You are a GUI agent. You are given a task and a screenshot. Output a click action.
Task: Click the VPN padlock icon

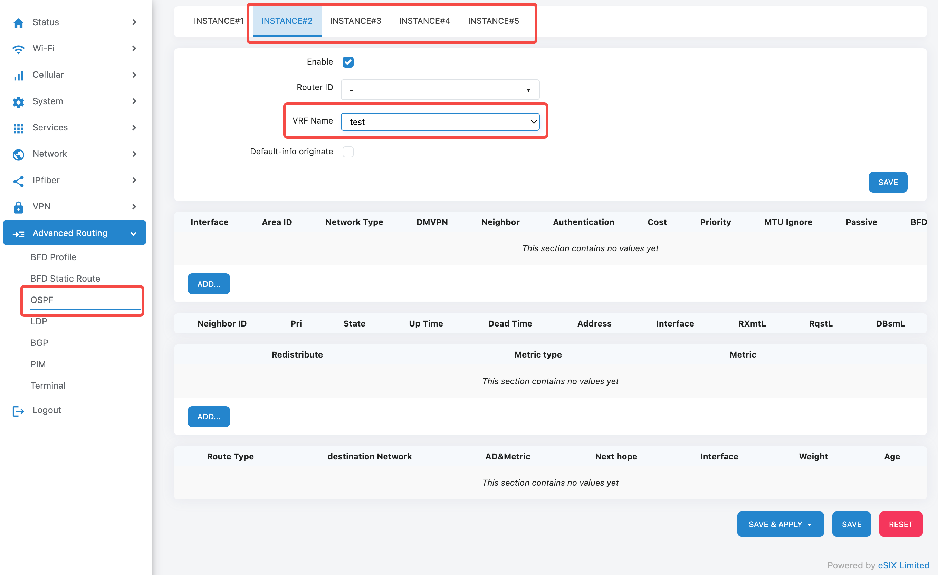coord(18,207)
